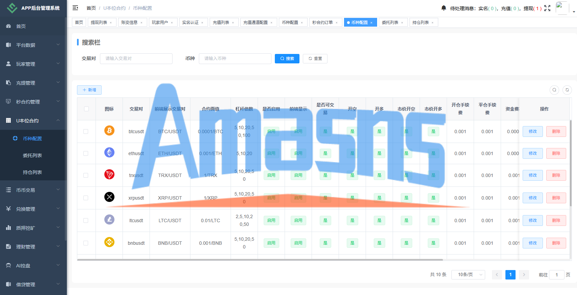Expand the 平台数据 sidebar menu
This screenshot has width=577, height=295.
tap(33, 45)
